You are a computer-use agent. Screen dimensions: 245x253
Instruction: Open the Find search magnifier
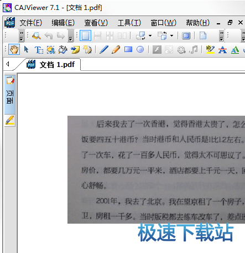pyautogui.click(x=37, y=35)
